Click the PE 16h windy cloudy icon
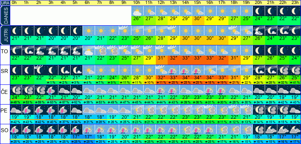Viewport: 301px width, 144px height. (210, 110)
